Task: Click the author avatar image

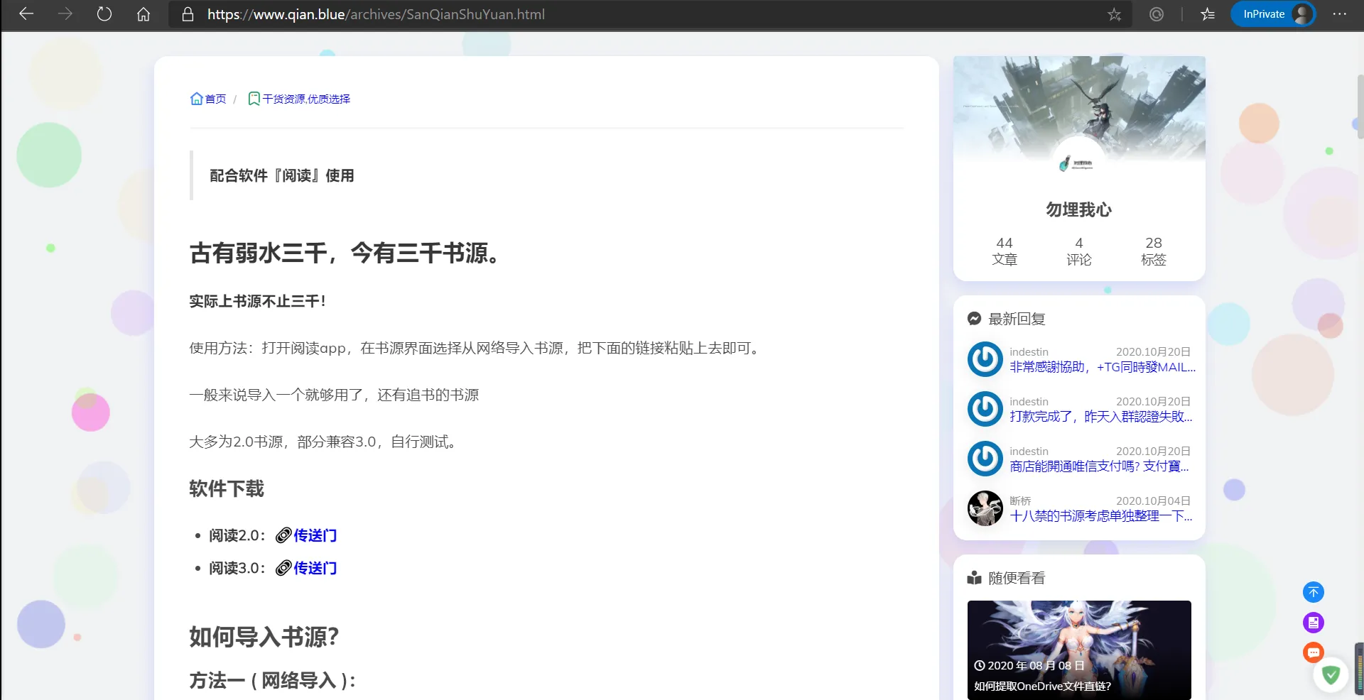Action: pos(1079,163)
